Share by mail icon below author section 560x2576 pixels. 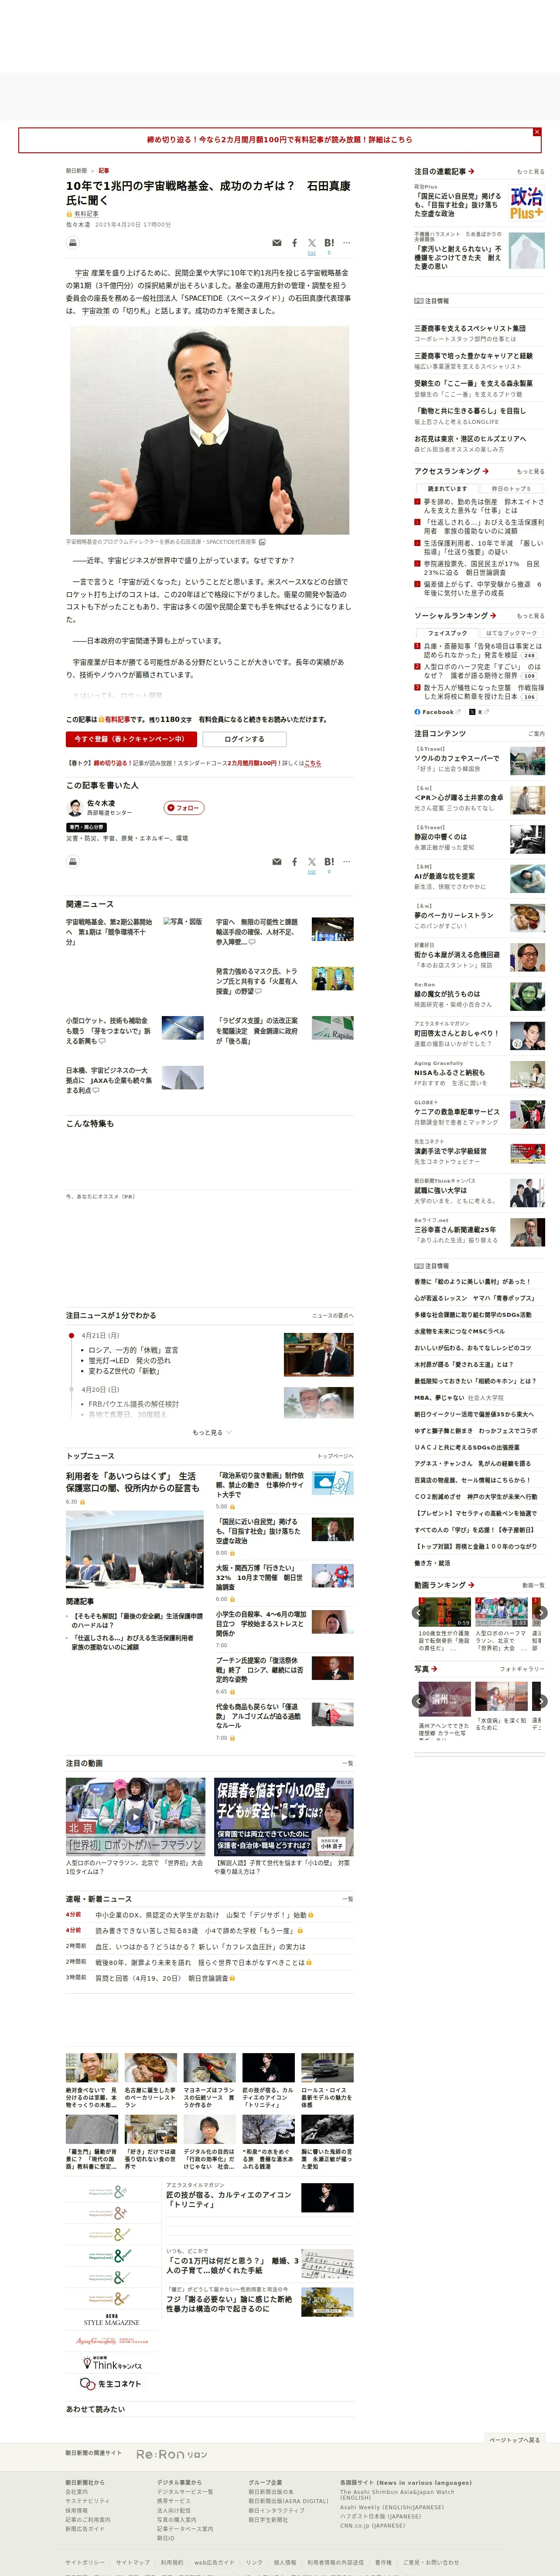[277, 861]
